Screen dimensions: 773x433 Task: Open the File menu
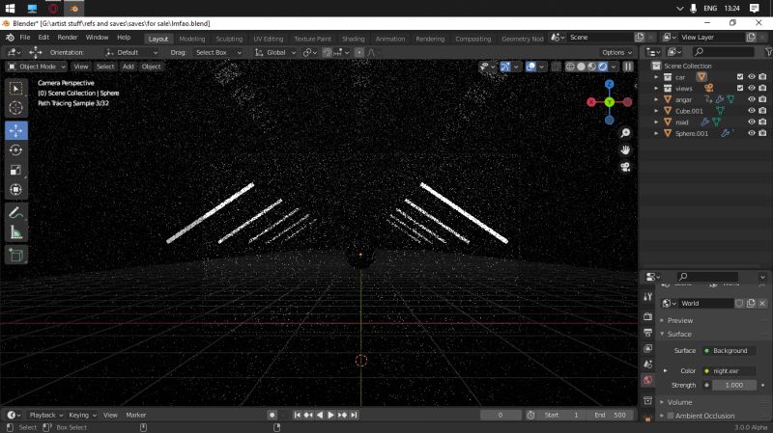(x=25, y=38)
